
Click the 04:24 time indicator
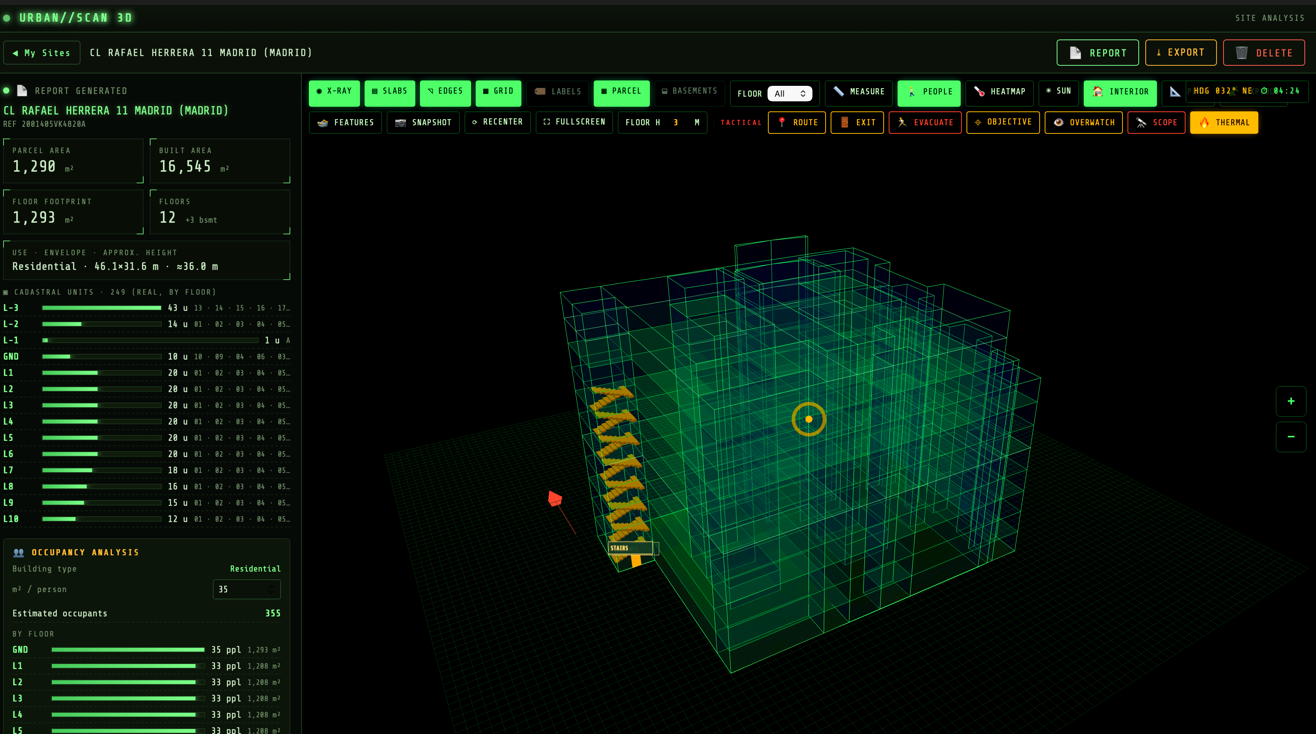pos(1281,91)
